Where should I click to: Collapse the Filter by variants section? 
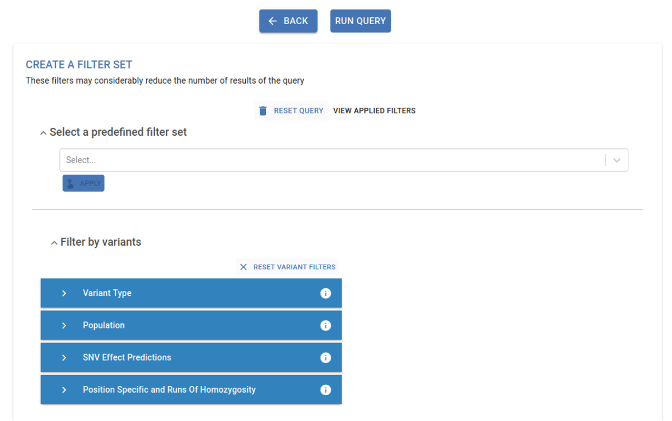[54, 242]
